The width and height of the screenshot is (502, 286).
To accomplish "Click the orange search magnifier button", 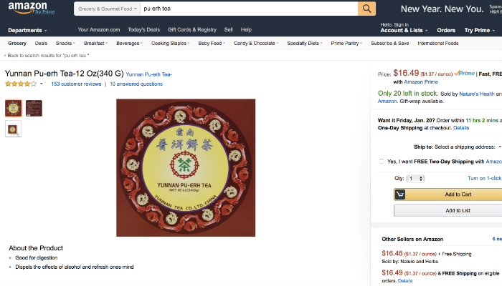I will pos(367,9).
